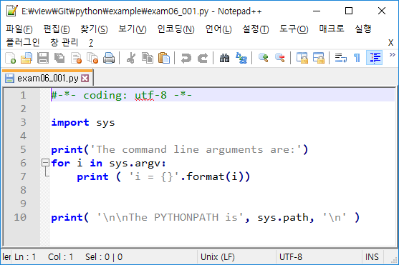399x265 pixels.
Task: Open the 파일(F) menu
Action: tap(19, 29)
